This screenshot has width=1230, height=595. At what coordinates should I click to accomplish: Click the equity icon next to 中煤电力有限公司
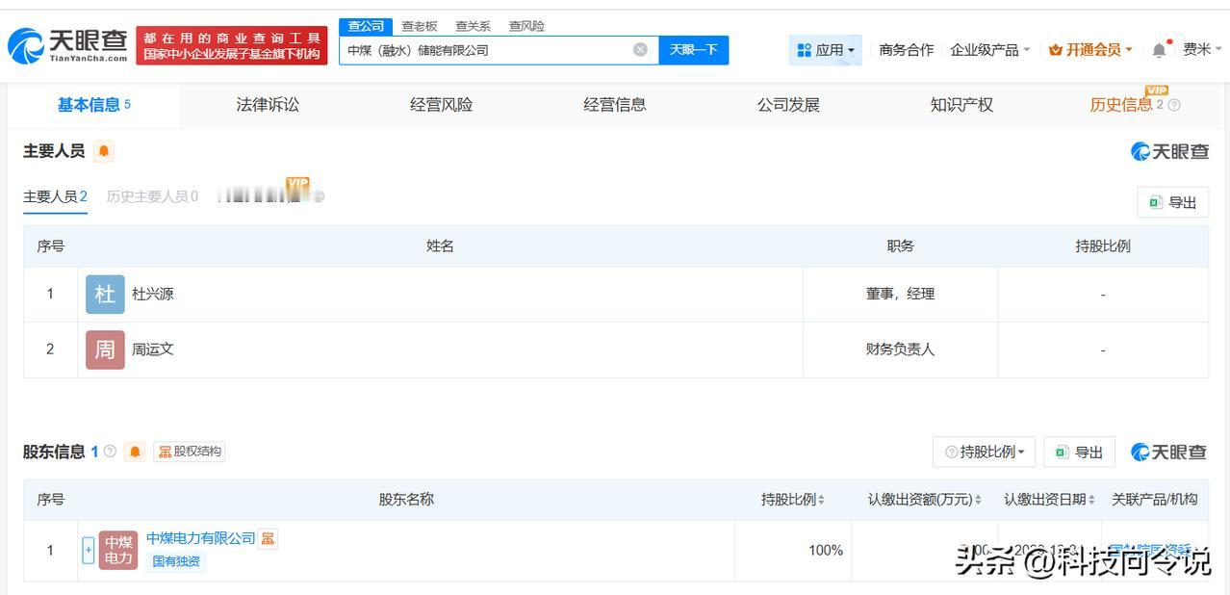(x=268, y=538)
